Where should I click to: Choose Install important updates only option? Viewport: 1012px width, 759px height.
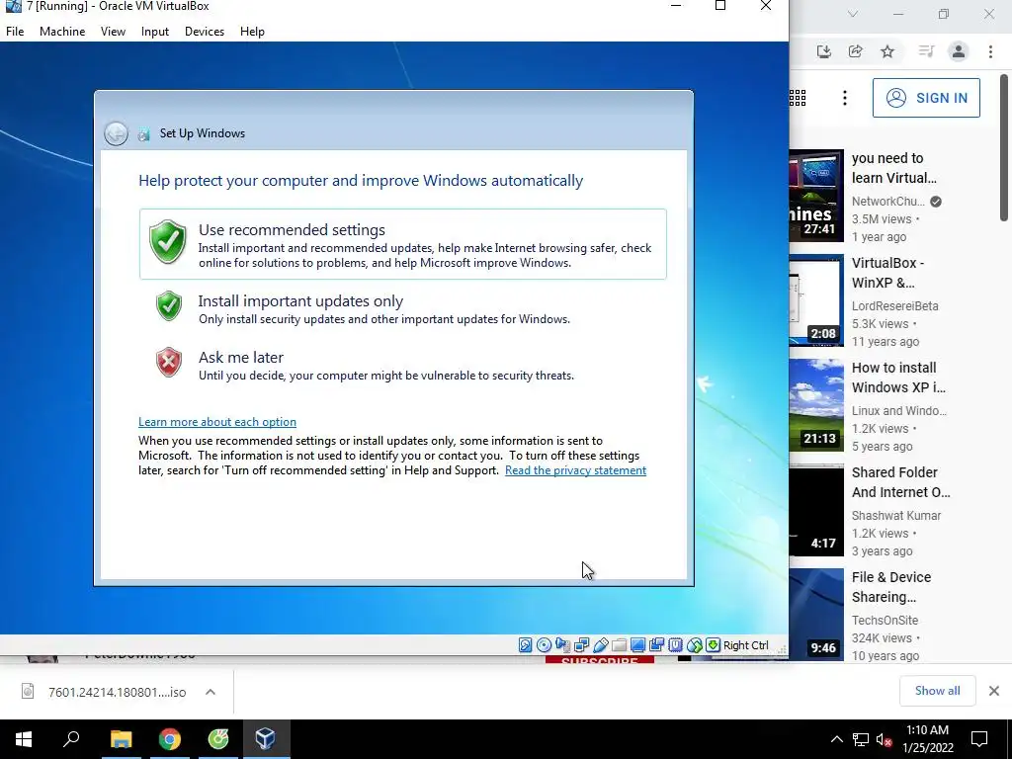pos(403,308)
